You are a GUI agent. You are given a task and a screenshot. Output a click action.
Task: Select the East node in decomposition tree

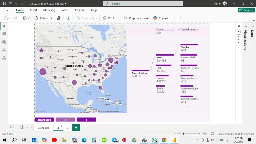tap(164, 69)
